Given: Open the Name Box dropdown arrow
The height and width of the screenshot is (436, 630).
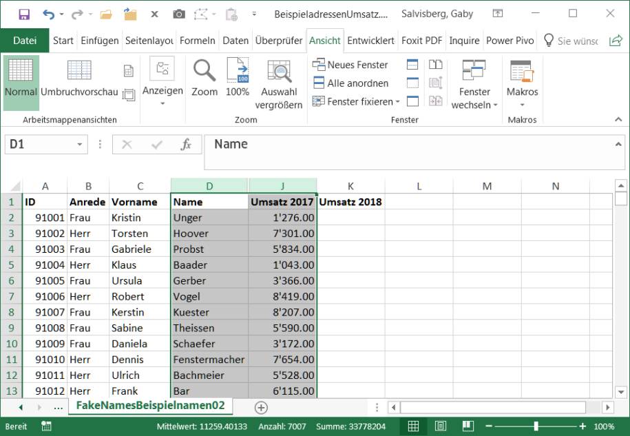Looking at the screenshot, I should click(80, 144).
